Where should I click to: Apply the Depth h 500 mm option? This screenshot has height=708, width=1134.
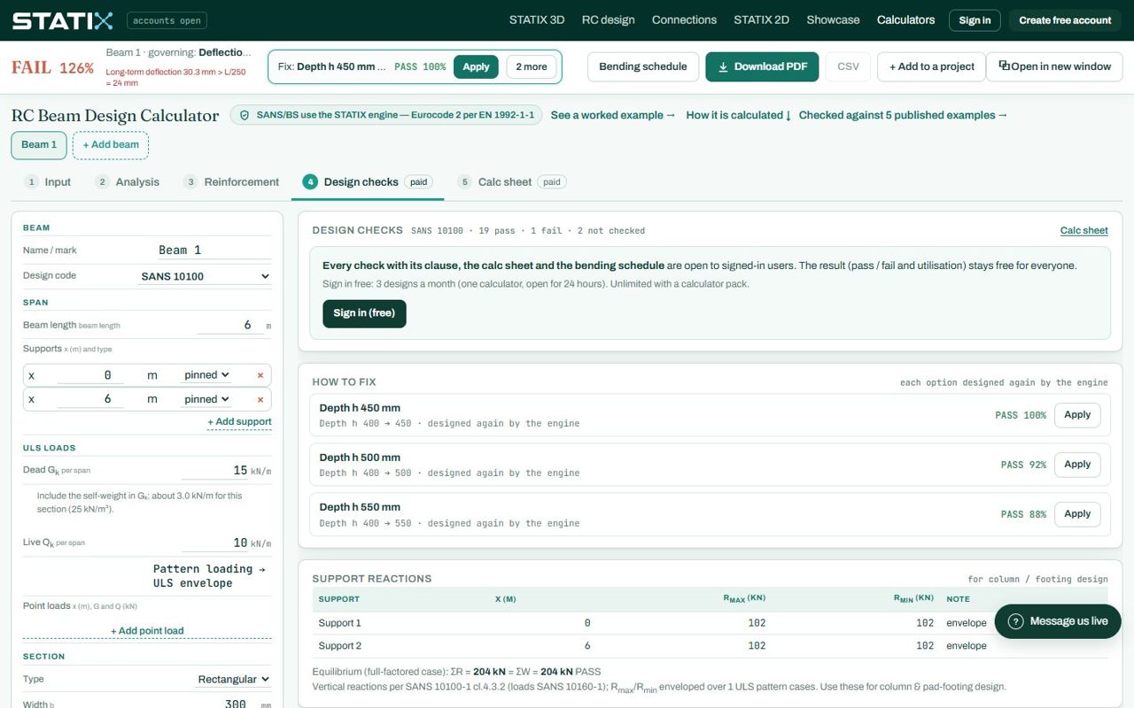(x=1077, y=465)
